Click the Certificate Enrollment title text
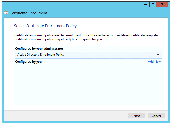This screenshot has height=125, width=172. pyautogui.click(x=28, y=13)
